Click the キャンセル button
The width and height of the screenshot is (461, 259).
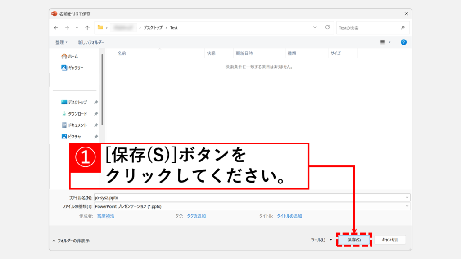click(x=390, y=240)
